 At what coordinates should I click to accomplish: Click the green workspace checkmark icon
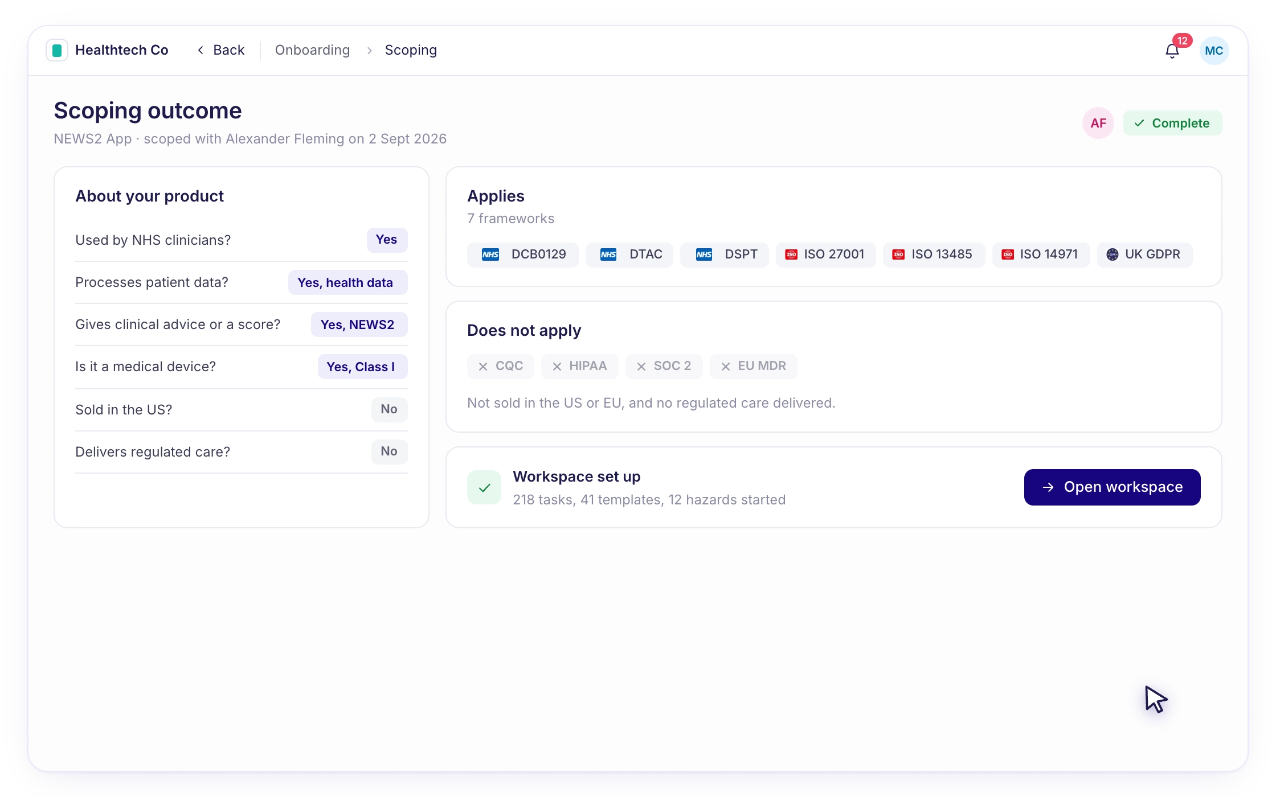click(x=484, y=487)
